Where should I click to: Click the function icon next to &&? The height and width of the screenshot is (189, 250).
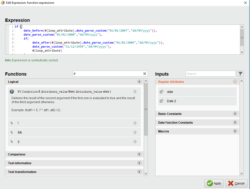click(12, 132)
